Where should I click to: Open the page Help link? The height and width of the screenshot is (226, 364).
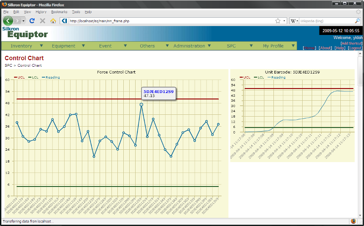pos(340,48)
